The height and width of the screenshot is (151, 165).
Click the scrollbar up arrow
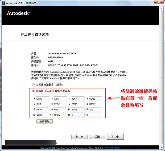point(162,8)
